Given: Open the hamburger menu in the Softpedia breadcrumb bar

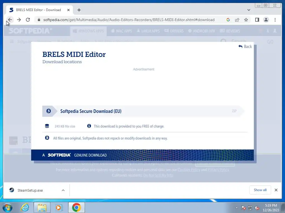Looking at the screenshot, I should [12, 42].
